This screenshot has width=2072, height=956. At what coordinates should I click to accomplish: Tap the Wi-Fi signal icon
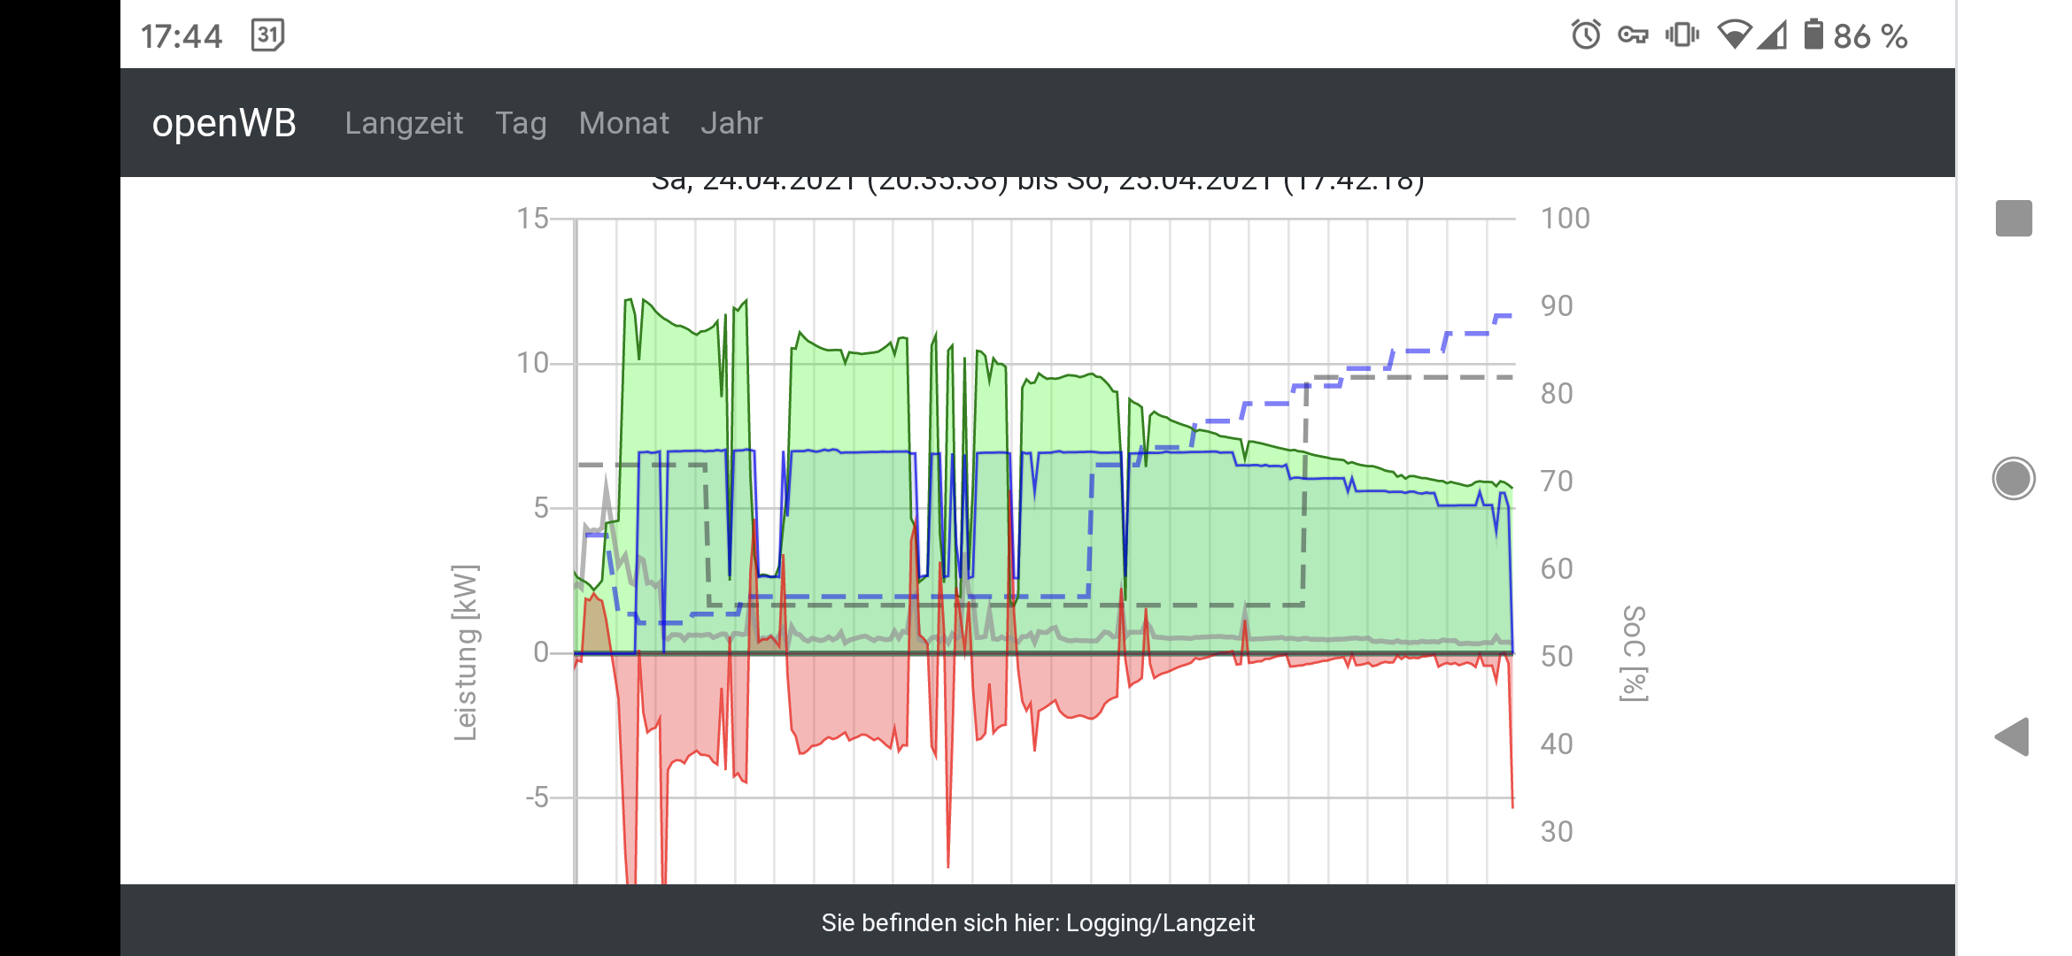tap(1734, 35)
